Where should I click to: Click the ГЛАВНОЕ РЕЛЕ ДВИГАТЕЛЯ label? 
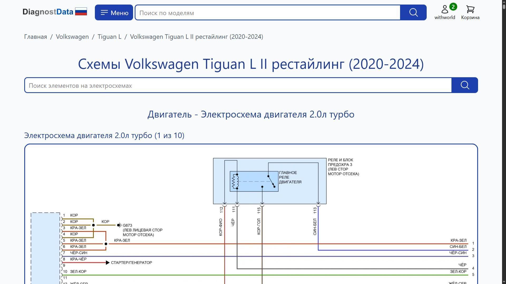click(290, 177)
